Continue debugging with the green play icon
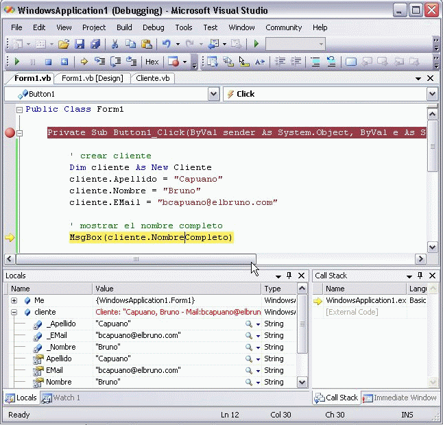This screenshot has width=443, height=425. tap(17, 62)
